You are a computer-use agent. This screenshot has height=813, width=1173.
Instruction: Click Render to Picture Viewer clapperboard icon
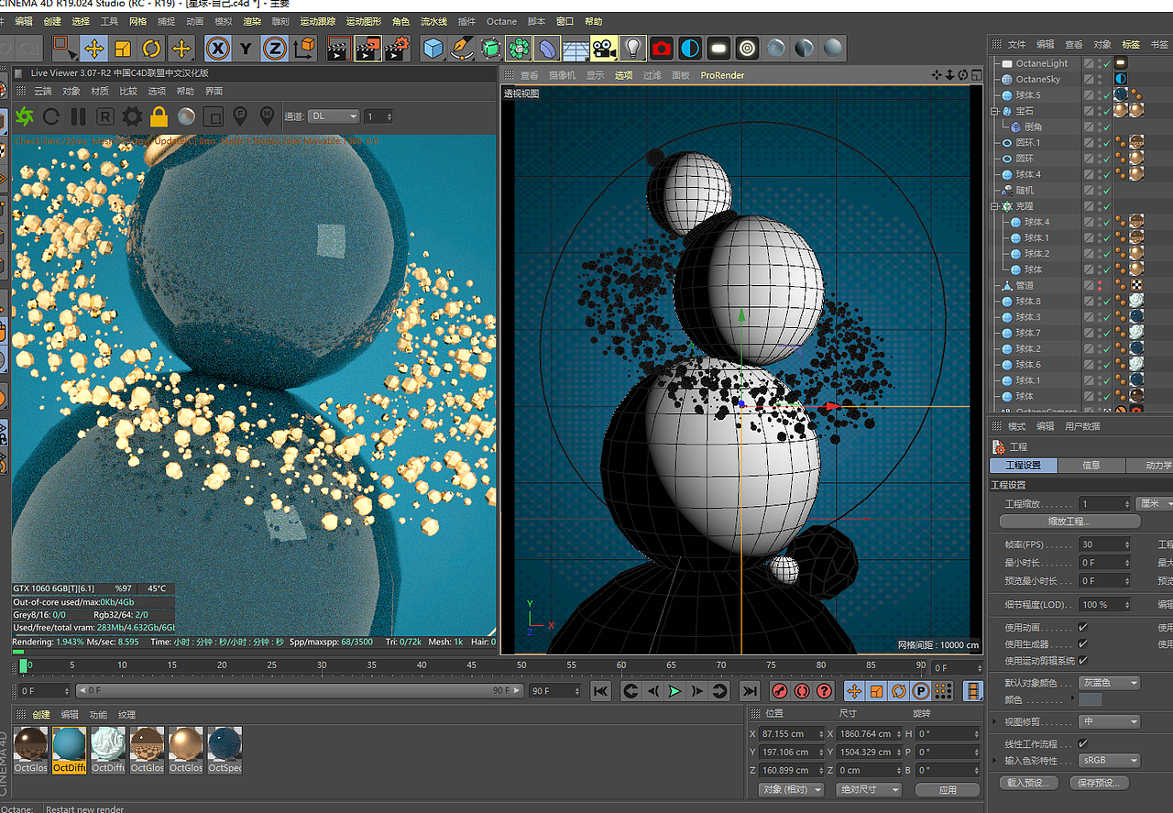368,49
